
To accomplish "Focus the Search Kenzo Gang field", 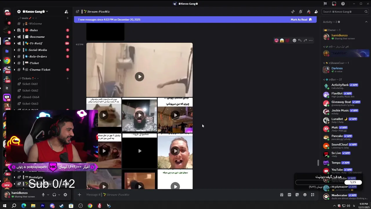I will point(345,12).
